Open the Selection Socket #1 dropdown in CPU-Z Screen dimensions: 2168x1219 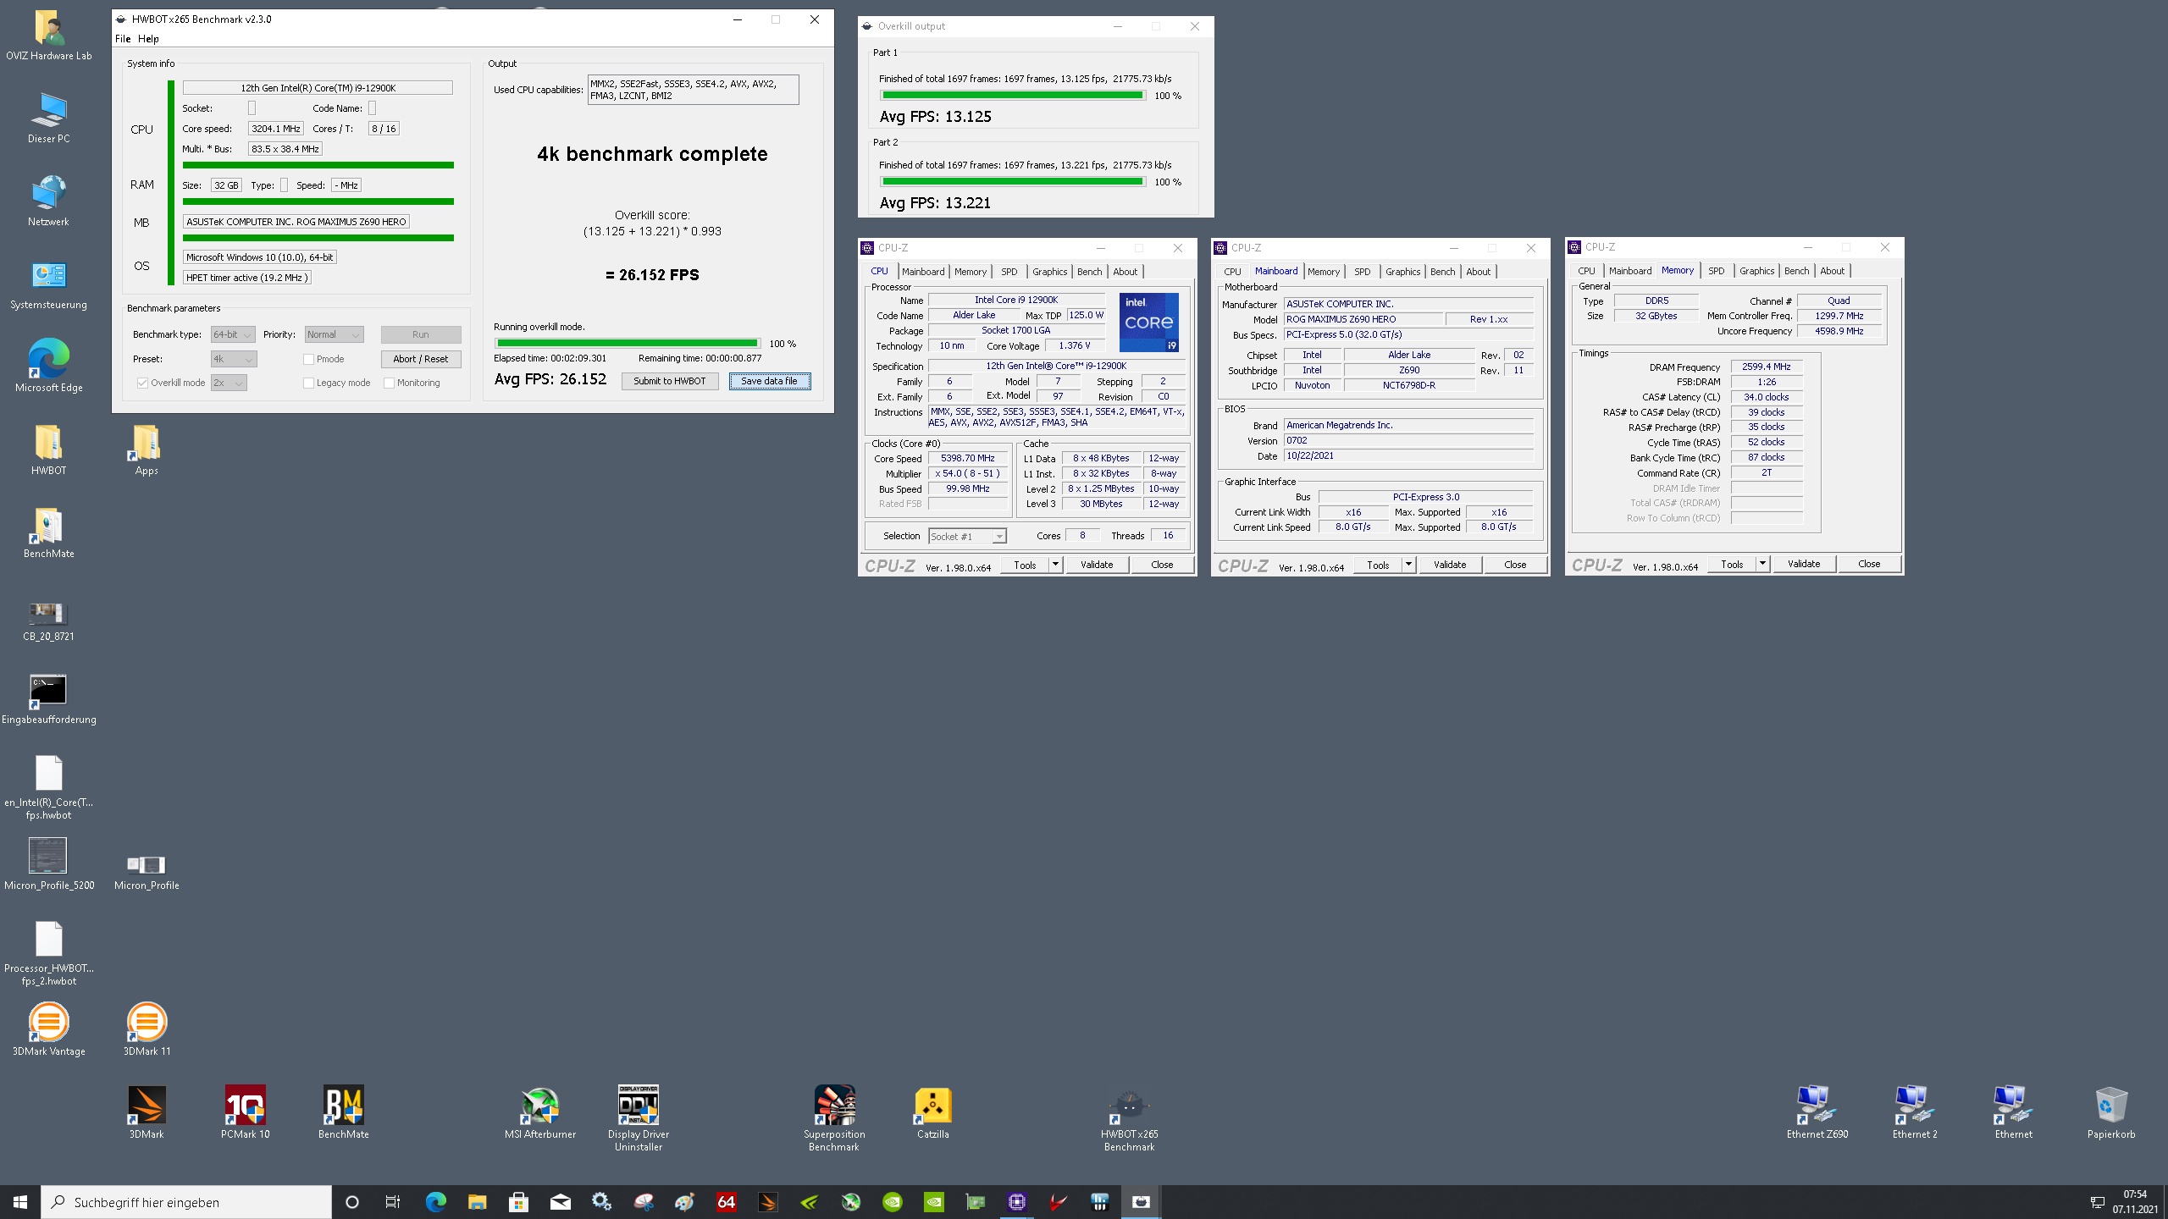click(x=967, y=536)
